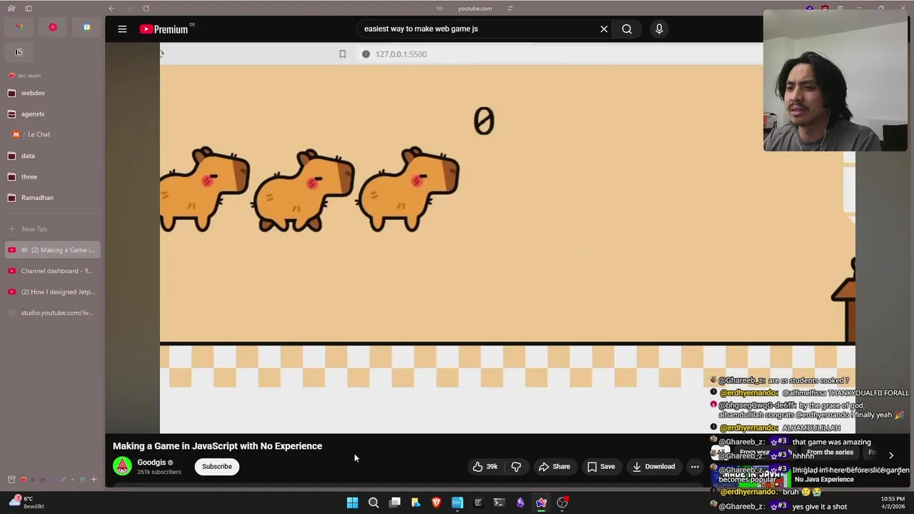The width and height of the screenshot is (914, 514).
Task: Select the 'From the series' filter chip
Action: (x=830, y=453)
